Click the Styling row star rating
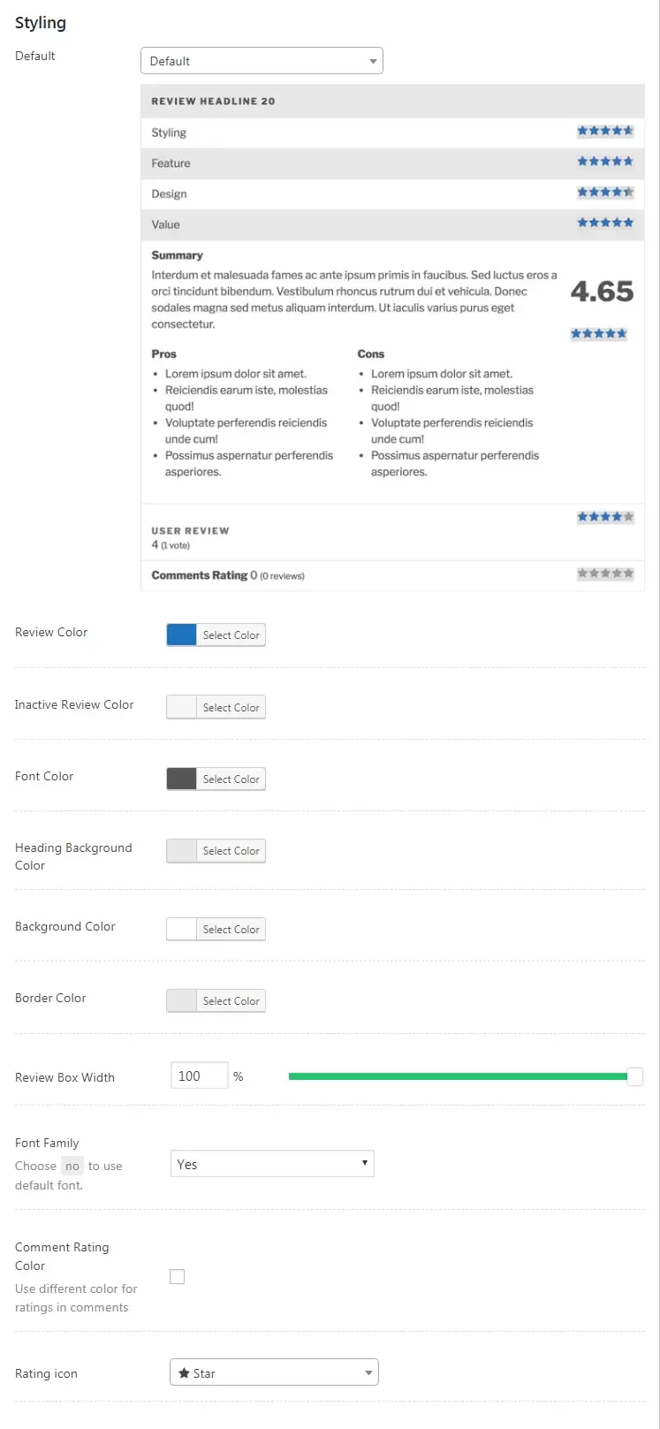660x1429 pixels. pos(605,132)
